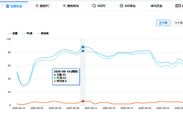The height and width of the screenshot is (114, 183).
Task: Click the partially visible Toutiao icon tab
Action: [178, 5]
